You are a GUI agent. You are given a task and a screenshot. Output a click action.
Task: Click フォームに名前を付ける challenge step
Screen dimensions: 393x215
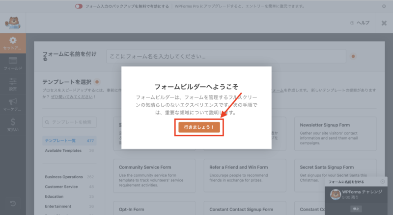(346, 182)
